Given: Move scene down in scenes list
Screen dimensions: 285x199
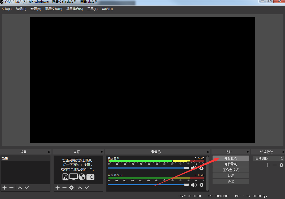Looking at the screenshot, I should (27, 188).
